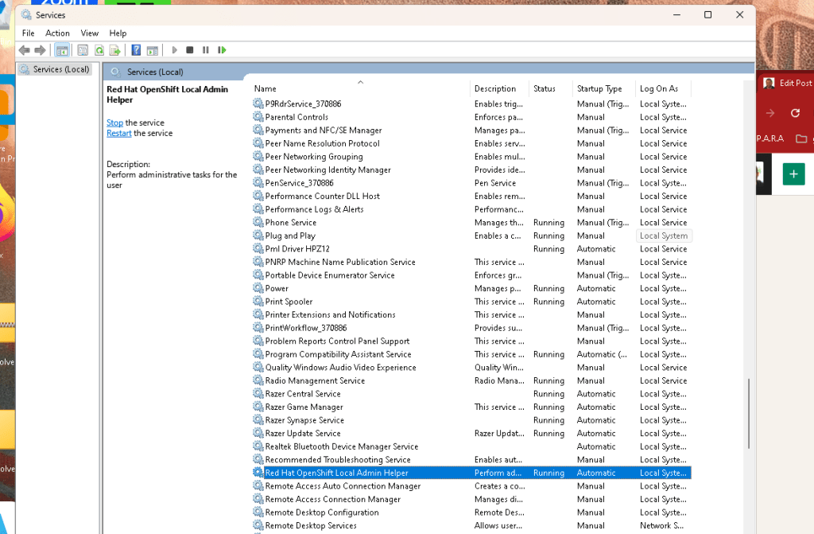Screen dimensions: 814x534
Task: Click the Services icon in the title bar
Action: point(26,15)
